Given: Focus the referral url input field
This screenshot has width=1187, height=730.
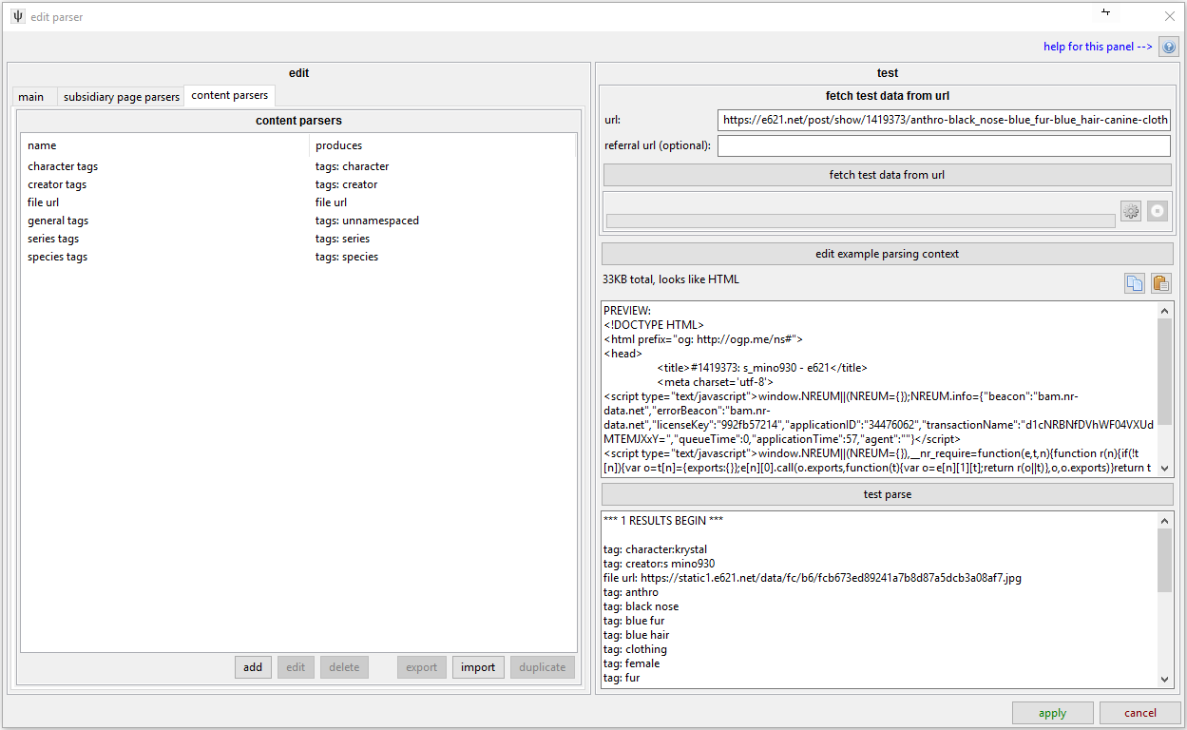Looking at the screenshot, I should pyautogui.click(x=944, y=145).
